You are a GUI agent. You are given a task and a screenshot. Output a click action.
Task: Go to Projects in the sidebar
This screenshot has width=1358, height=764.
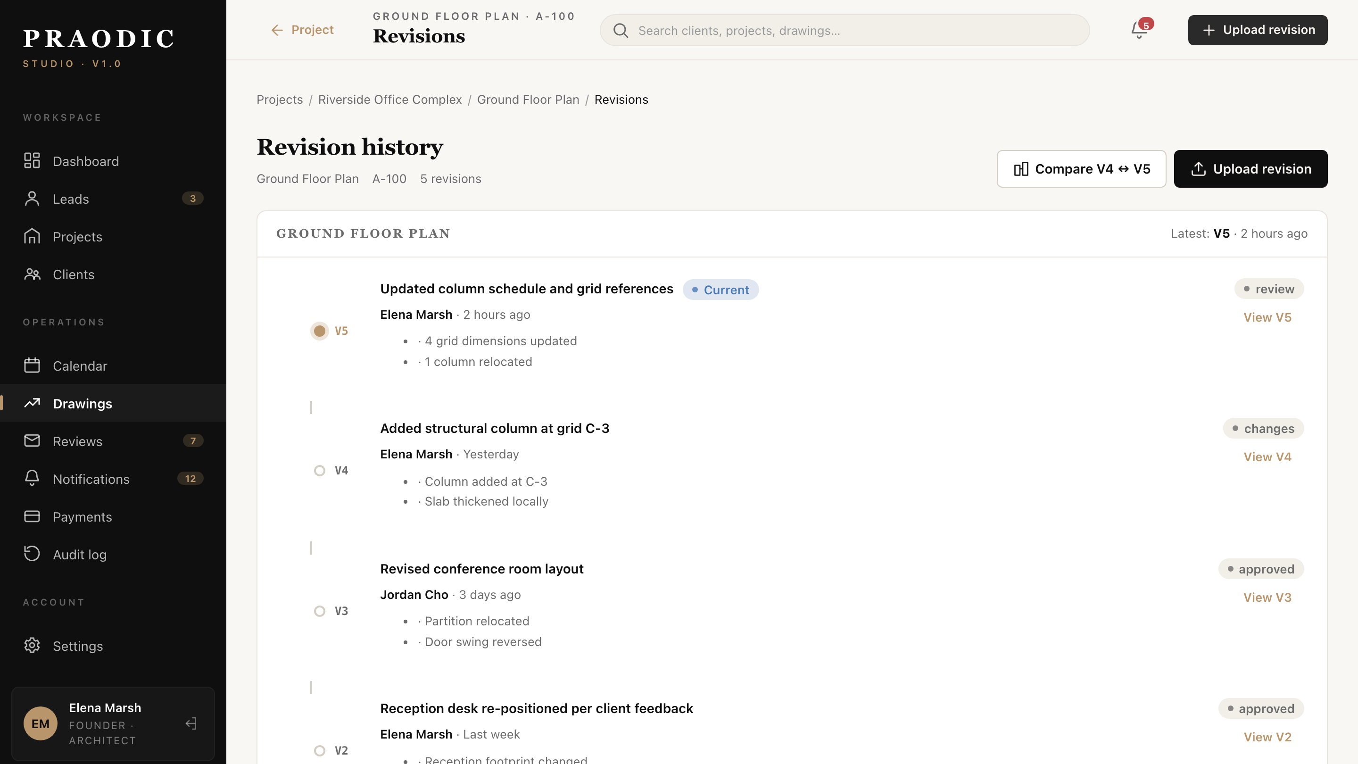[x=113, y=236]
